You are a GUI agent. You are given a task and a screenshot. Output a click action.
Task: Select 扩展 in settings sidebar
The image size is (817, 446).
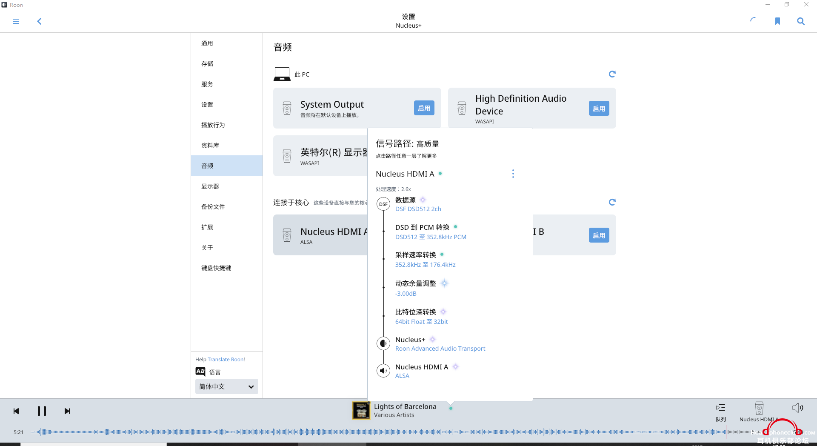pos(227,227)
